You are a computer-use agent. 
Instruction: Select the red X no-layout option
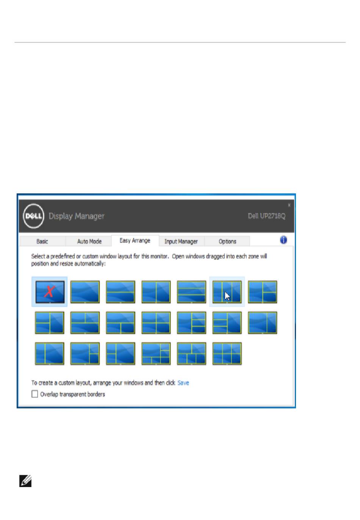click(x=50, y=291)
